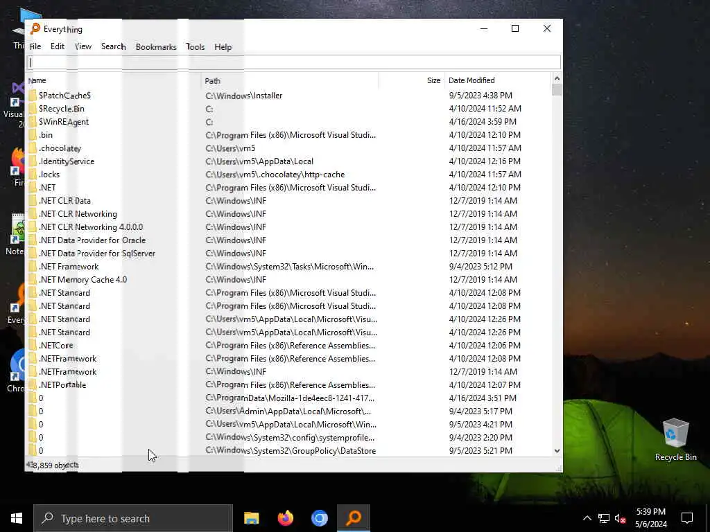Sort by the Name column header
The width and height of the screenshot is (710, 532).
[x=113, y=80]
